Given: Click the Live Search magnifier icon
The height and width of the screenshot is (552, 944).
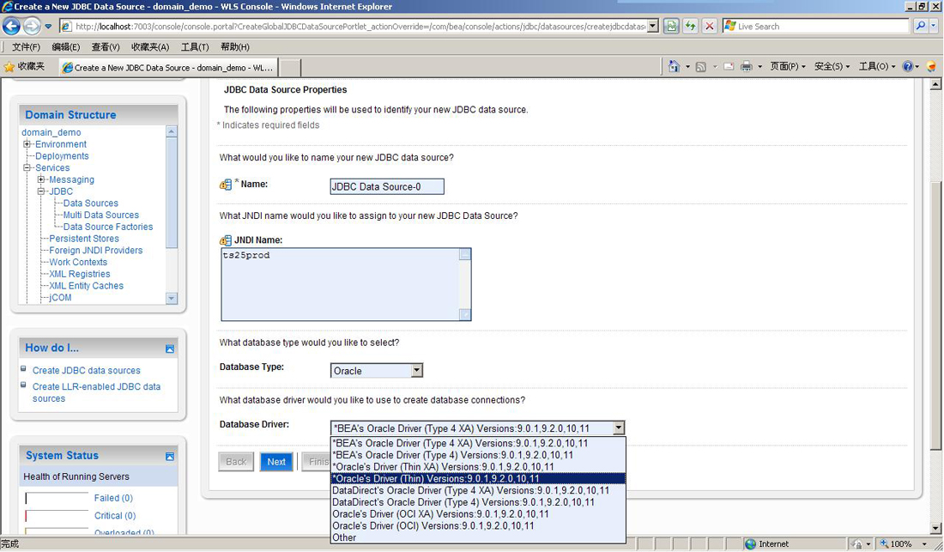Looking at the screenshot, I should (920, 27).
